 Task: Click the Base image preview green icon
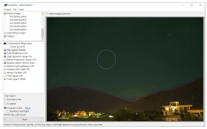coord(47,14)
